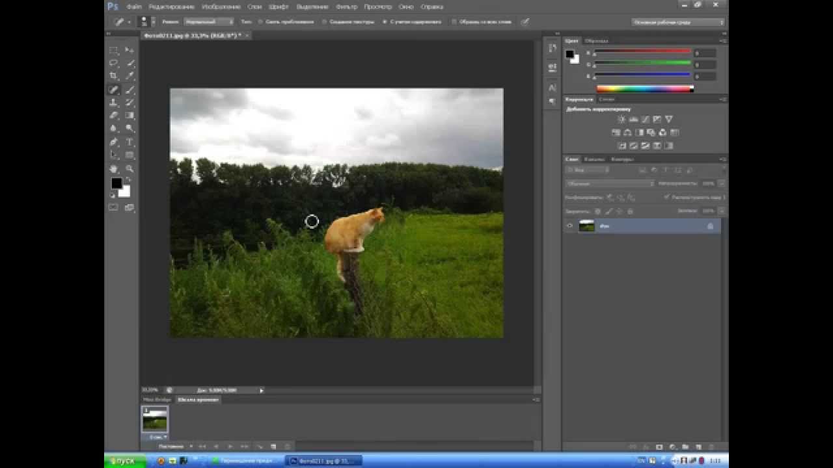Select the Clone Stamp tool
Image resolution: width=833 pixels, height=468 pixels.
point(114,103)
